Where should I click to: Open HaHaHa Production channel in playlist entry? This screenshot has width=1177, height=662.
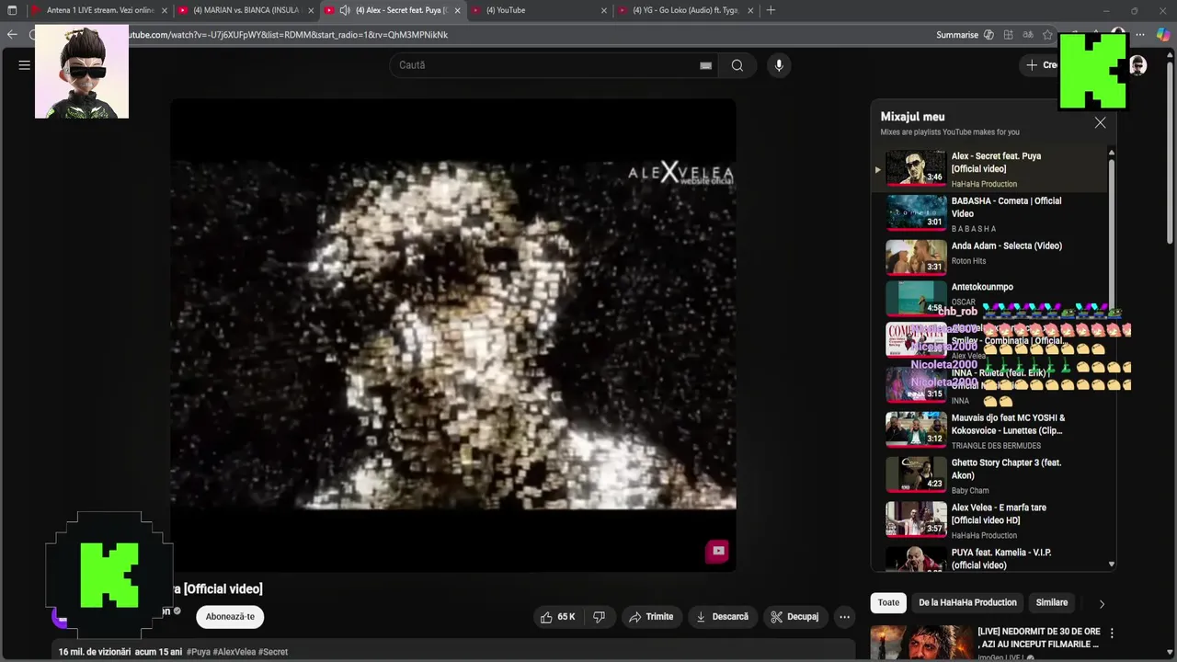pos(984,184)
